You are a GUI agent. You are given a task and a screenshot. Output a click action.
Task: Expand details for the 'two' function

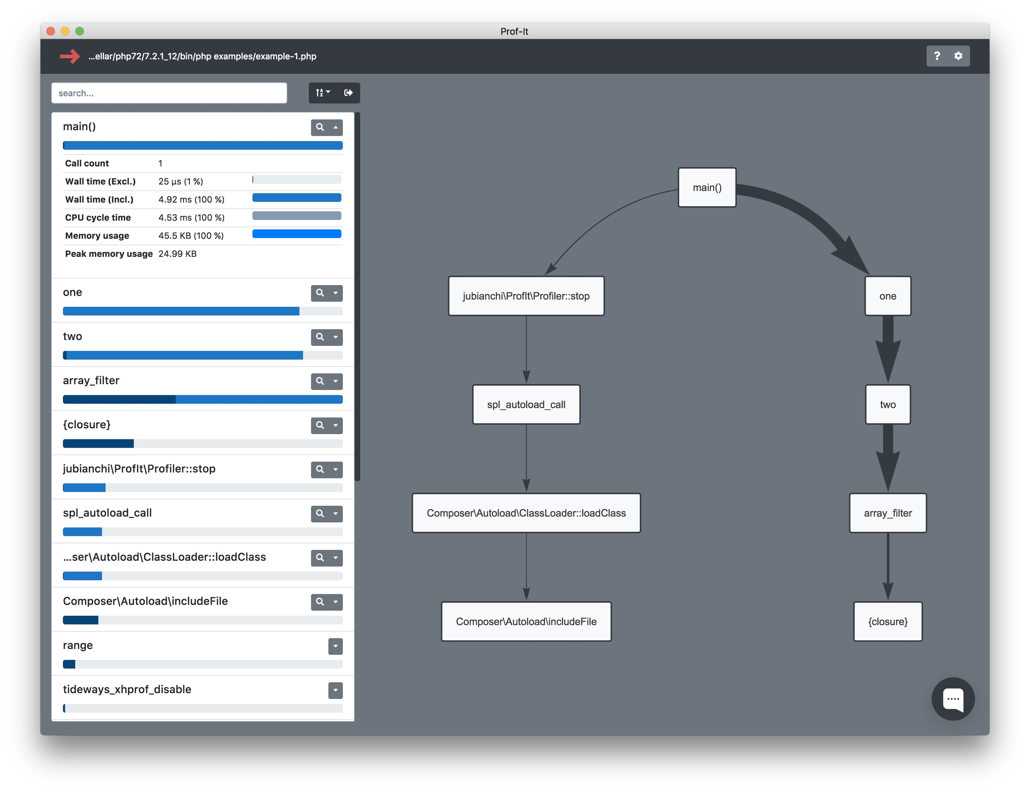point(336,337)
